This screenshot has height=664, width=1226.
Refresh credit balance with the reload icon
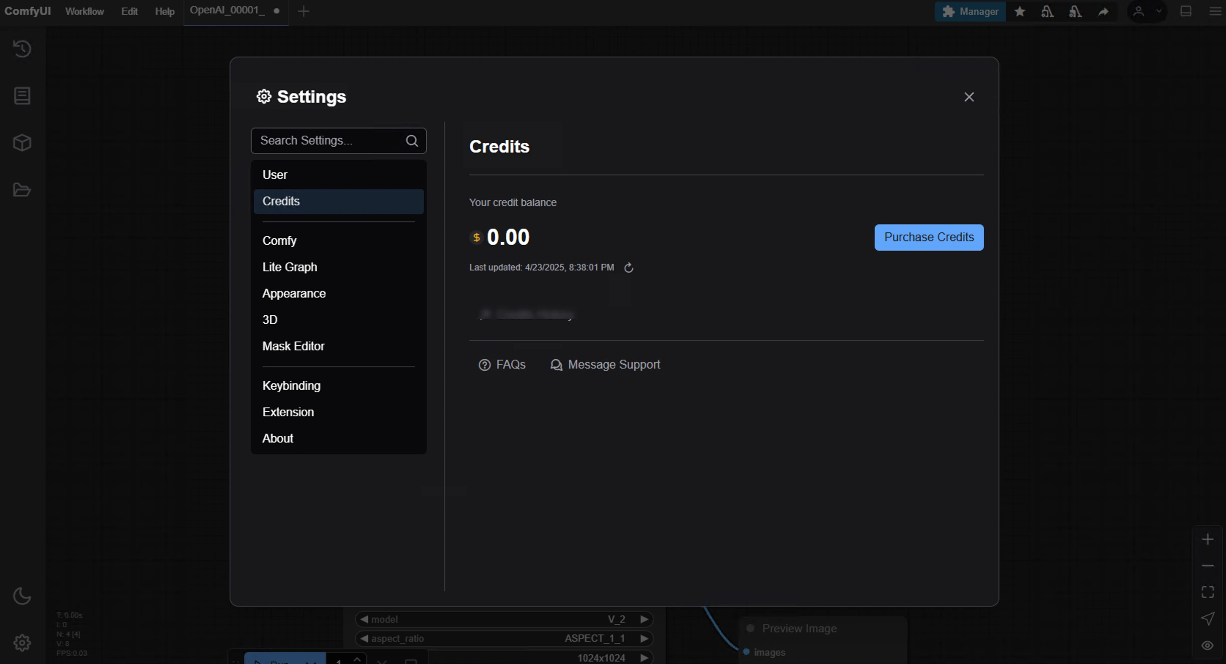628,267
